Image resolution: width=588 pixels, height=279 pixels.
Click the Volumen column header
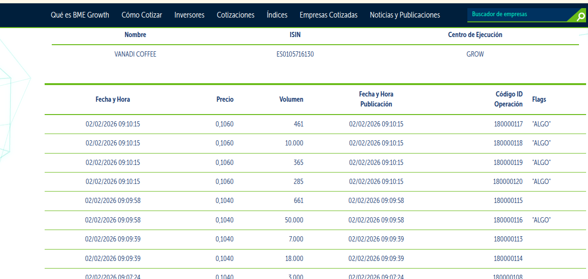(x=291, y=99)
